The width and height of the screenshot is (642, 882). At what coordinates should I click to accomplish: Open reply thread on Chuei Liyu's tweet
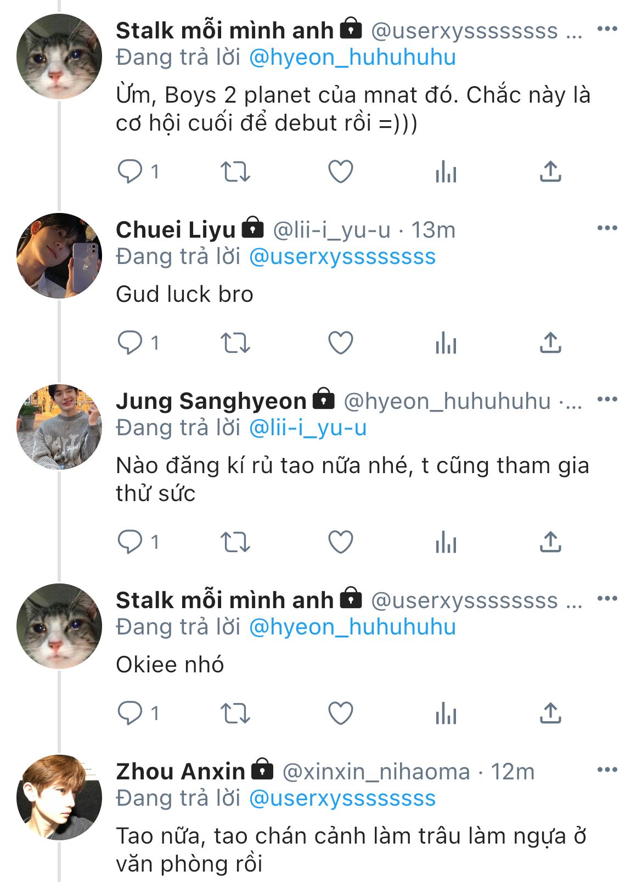click(130, 343)
